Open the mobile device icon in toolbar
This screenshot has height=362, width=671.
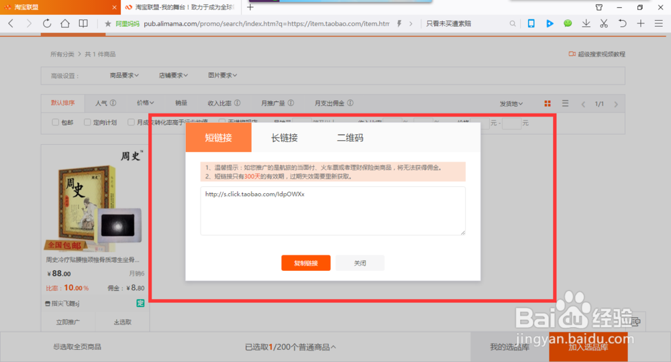tap(531, 23)
